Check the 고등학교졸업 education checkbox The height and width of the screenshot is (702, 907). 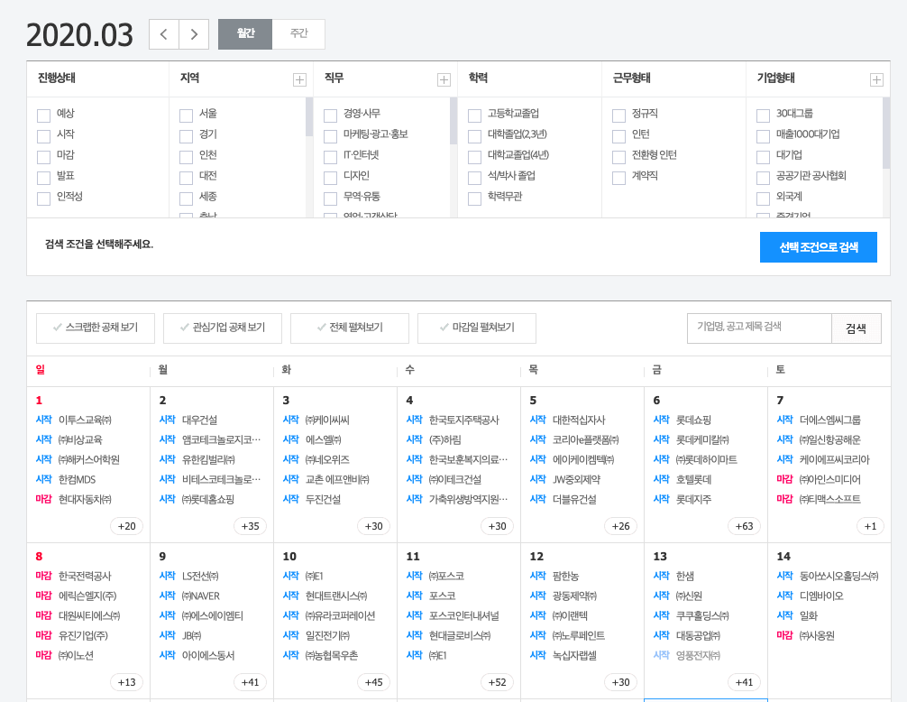point(474,115)
